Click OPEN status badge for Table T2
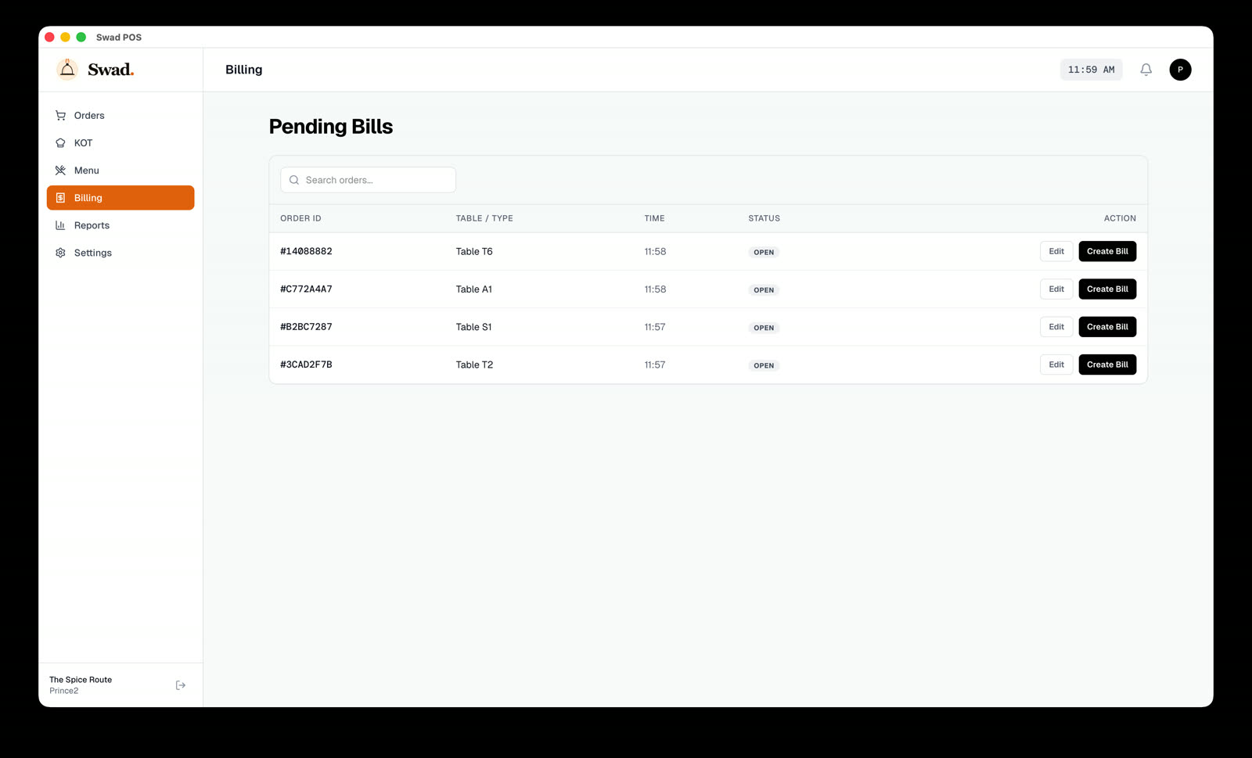The height and width of the screenshot is (758, 1252). 764,365
